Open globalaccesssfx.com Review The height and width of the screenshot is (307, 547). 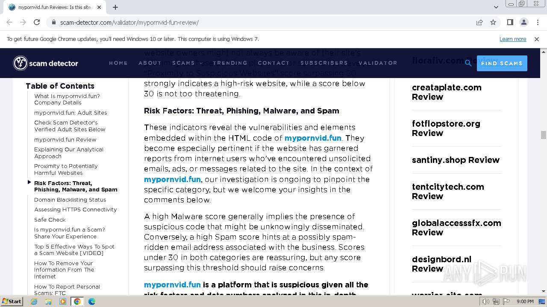[x=456, y=228]
